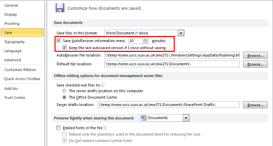Image resolution: width=273 pixels, height=146 pixels.
Task: Open the Save files format dropdown
Action: click(181, 33)
